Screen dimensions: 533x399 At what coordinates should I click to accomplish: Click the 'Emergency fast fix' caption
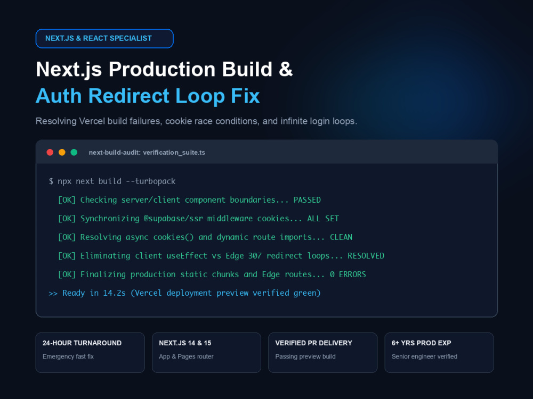coord(68,356)
